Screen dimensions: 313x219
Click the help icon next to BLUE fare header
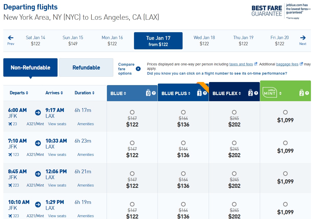(153, 93)
